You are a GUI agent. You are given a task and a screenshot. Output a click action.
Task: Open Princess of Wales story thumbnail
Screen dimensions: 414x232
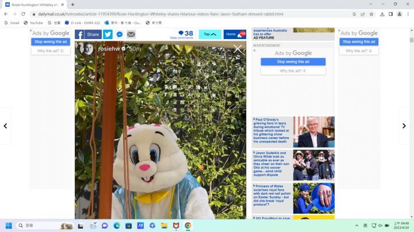pos(314,198)
